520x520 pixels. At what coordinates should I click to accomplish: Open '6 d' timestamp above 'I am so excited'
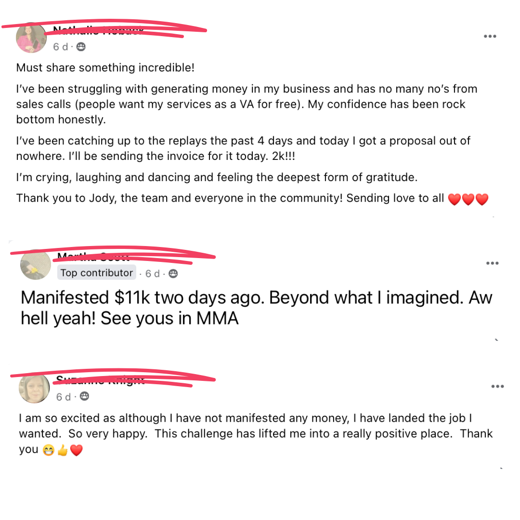(x=64, y=397)
